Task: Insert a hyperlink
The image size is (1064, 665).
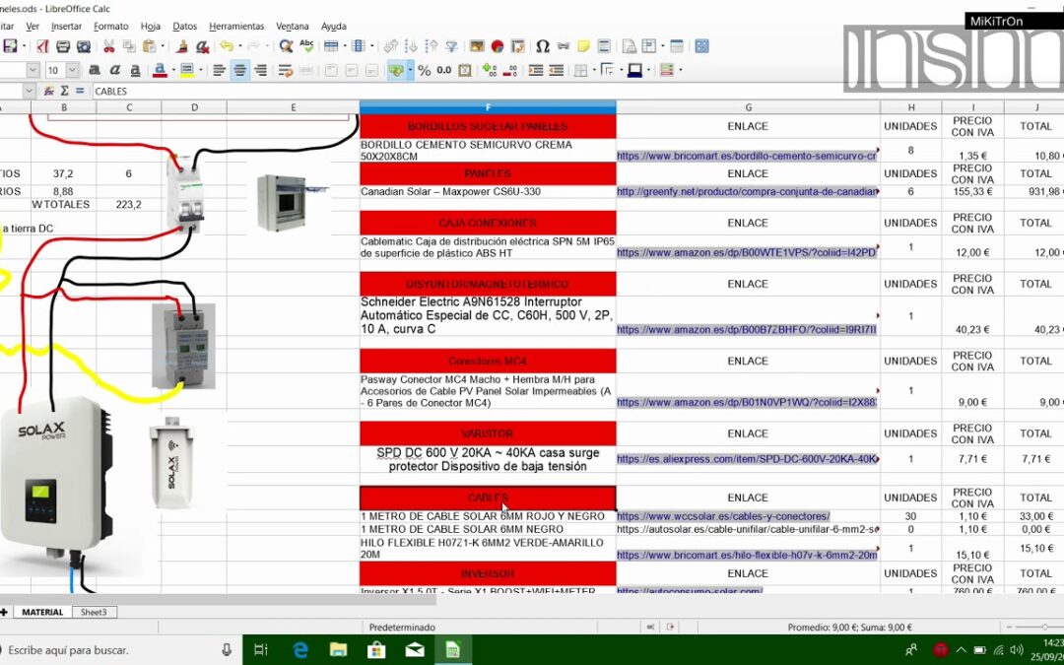Action: click(563, 46)
